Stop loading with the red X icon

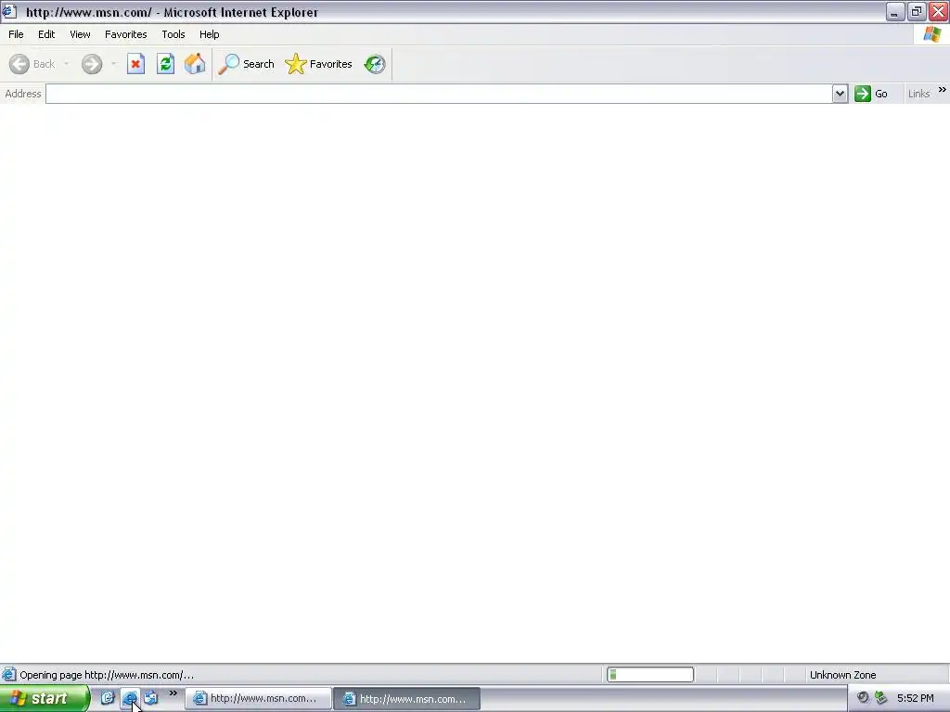[135, 64]
